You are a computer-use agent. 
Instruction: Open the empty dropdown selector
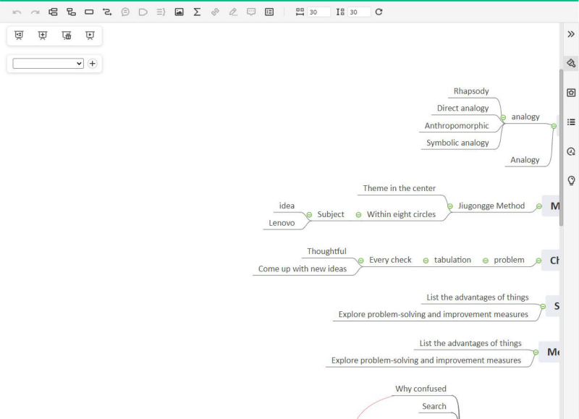[48, 64]
